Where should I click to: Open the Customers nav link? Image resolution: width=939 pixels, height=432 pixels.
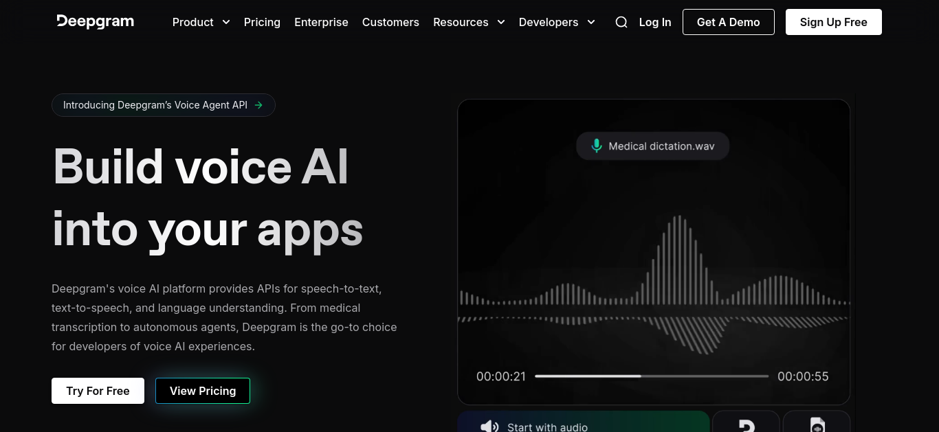[390, 22]
